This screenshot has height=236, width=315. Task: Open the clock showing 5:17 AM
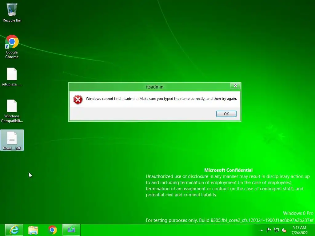pyautogui.click(x=300, y=230)
